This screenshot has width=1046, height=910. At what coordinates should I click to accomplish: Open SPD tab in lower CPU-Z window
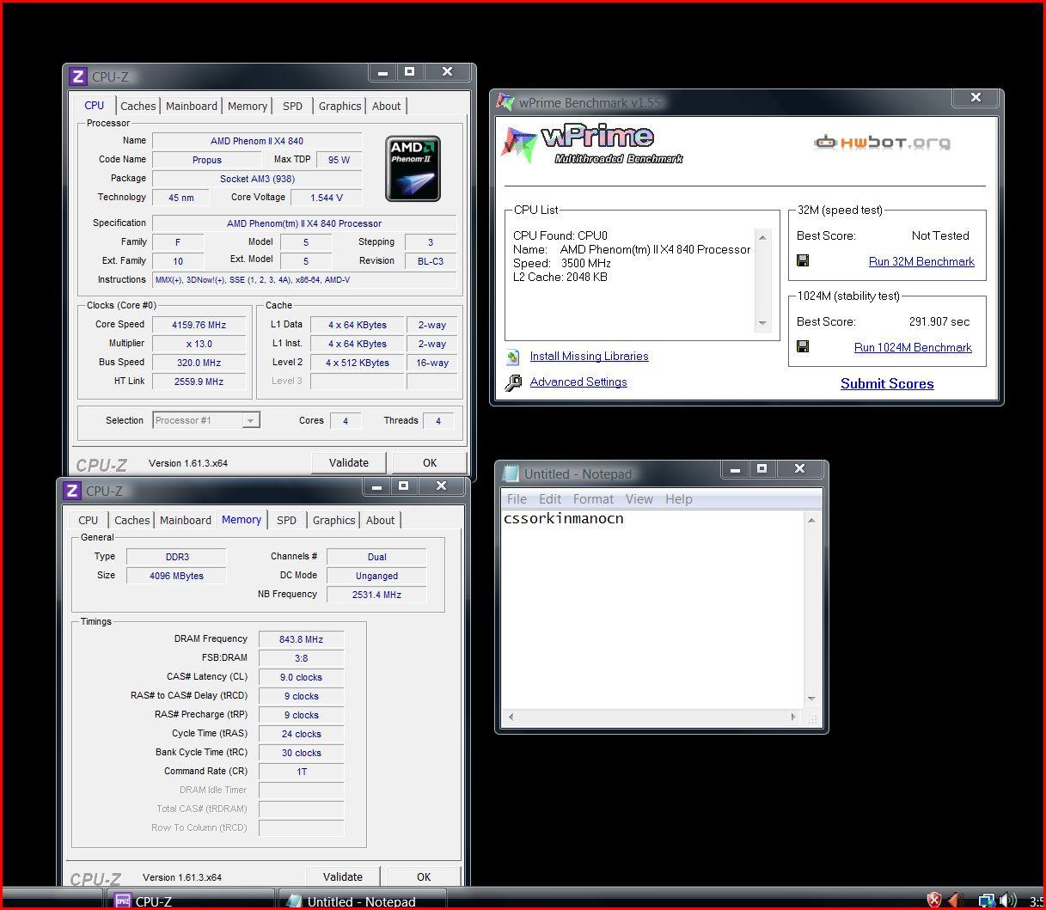point(286,521)
